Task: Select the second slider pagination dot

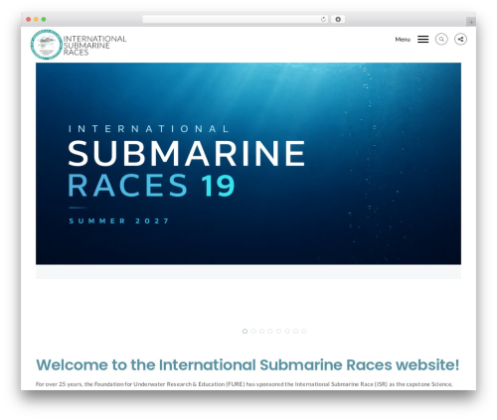Action: pos(253,331)
